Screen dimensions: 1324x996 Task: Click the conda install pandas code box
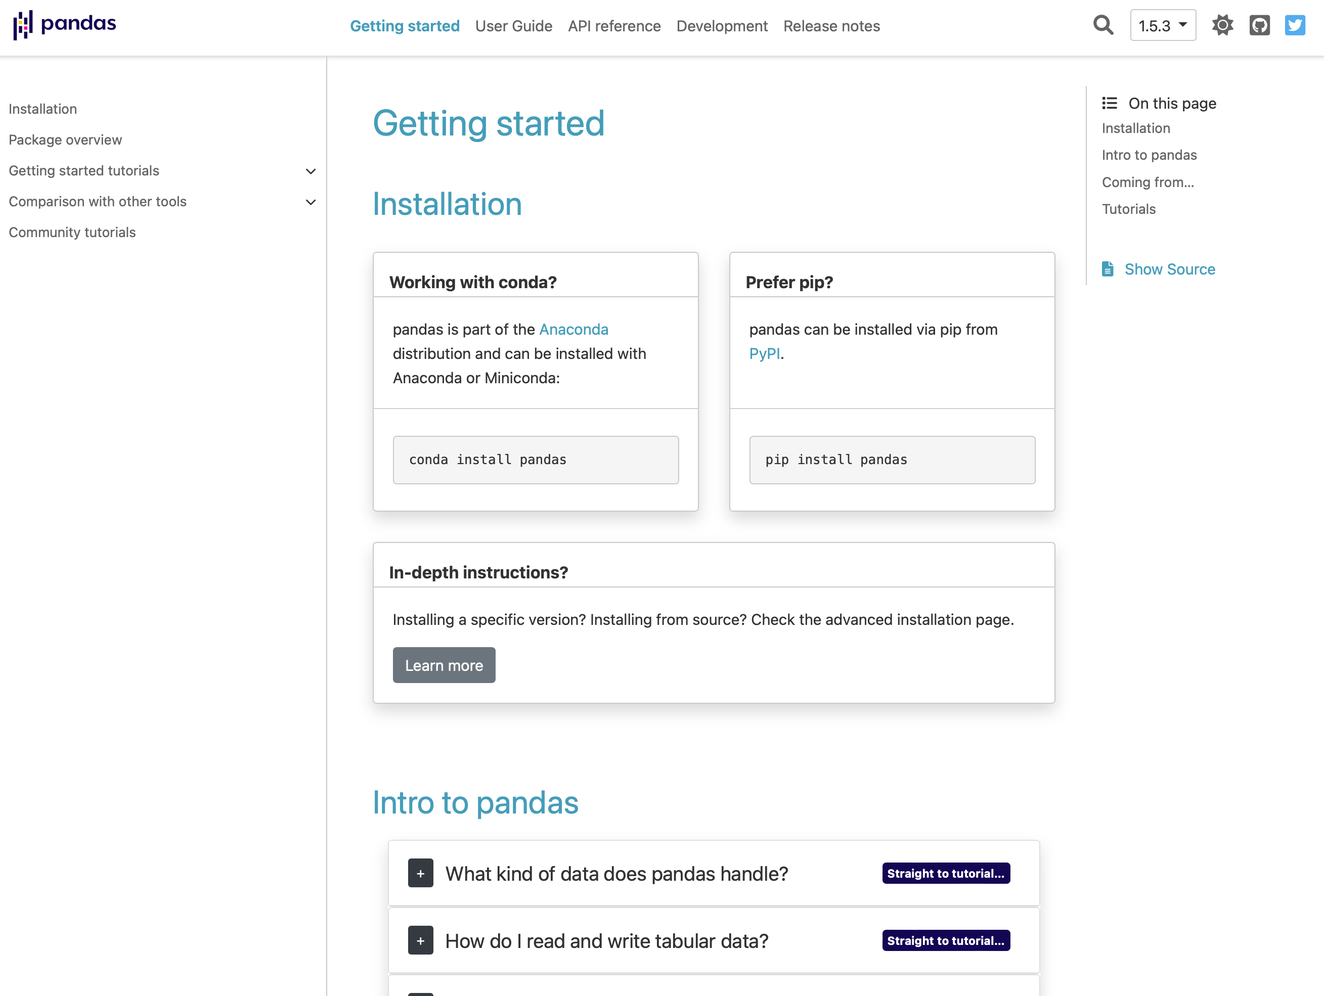click(536, 460)
